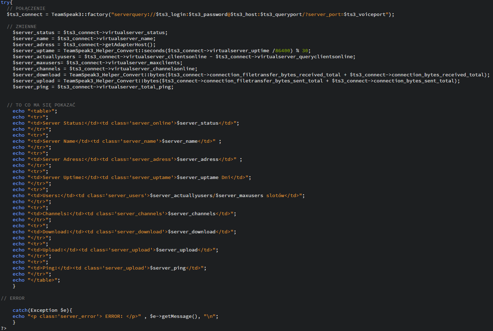This screenshot has height=331, width=493.
Task: Click the POŁĄCZENIE comment line
Action: click(30, 9)
